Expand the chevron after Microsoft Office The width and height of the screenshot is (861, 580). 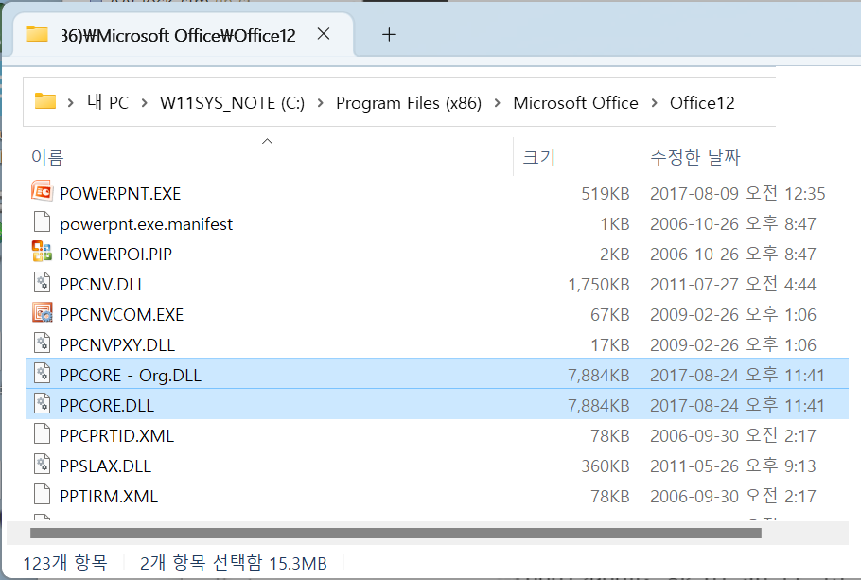[x=654, y=103]
